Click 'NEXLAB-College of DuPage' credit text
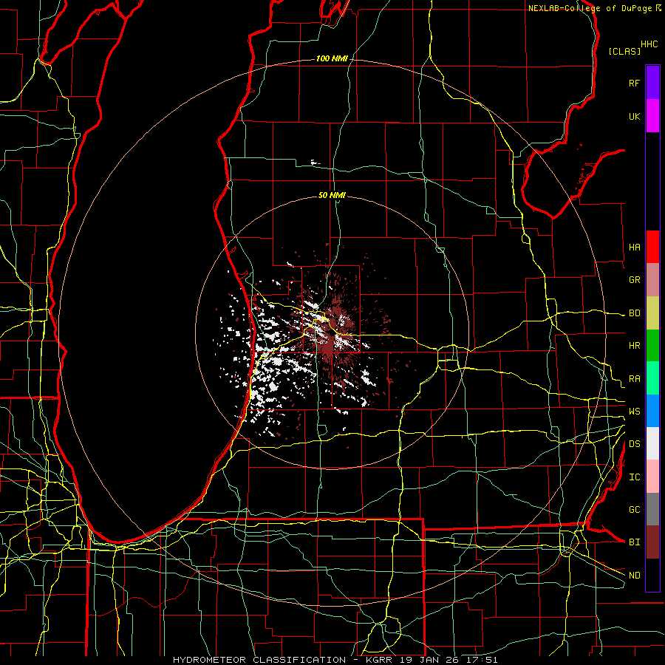This screenshot has height=665, width=665. [x=590, y=8]
